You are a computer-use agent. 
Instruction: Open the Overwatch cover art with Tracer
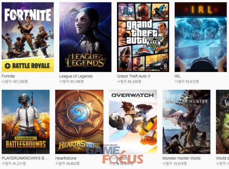133,122
